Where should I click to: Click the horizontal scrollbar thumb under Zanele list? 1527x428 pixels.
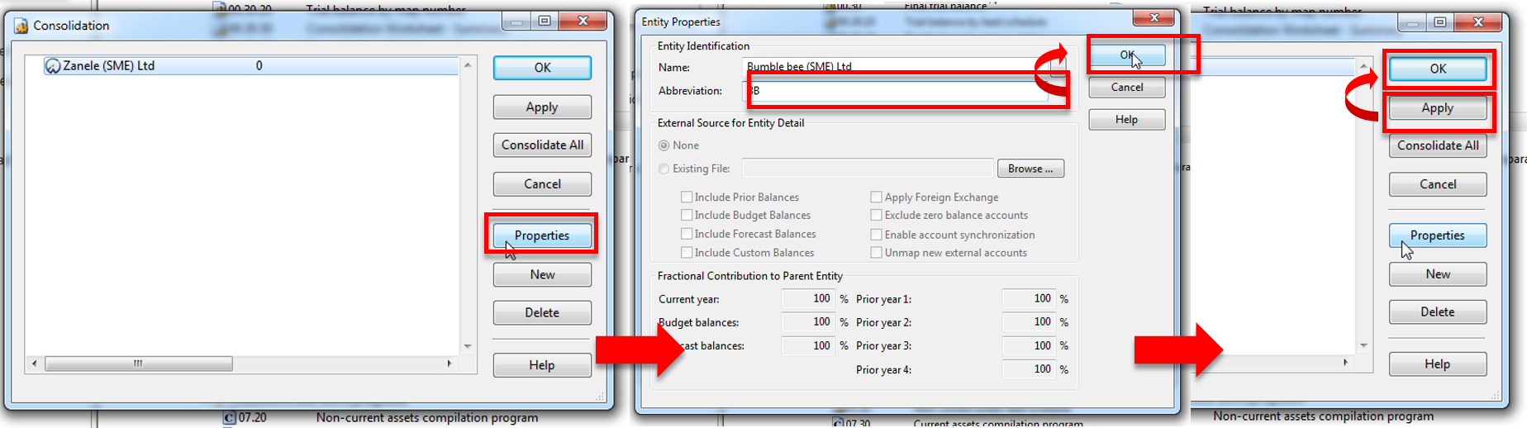138,364
